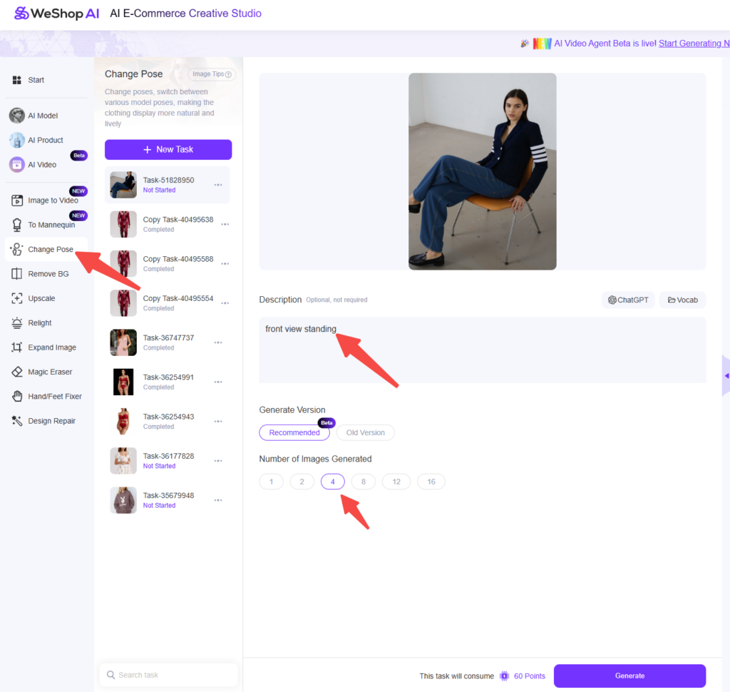Open the Task-35679948 hoodie thumbnail
This screenshot has width=730, height=692.
[123, 500]
